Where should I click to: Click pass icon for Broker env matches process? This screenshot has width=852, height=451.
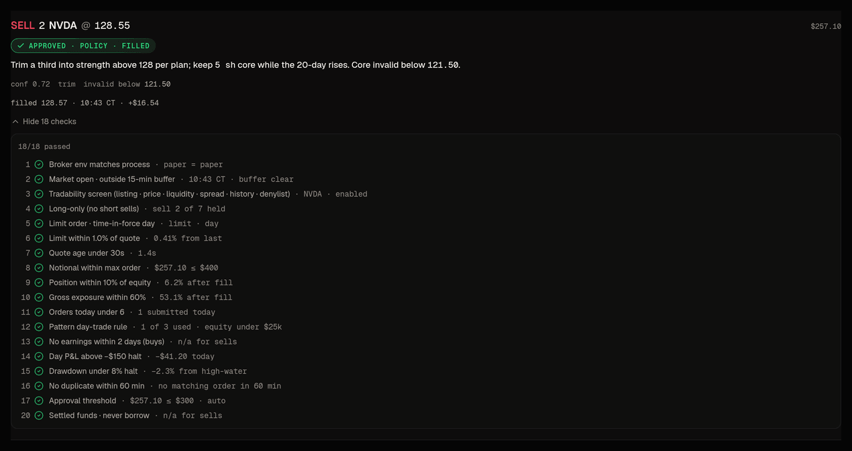point(39,164)
